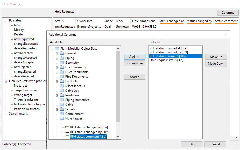
Task: Select Target has moved problem filter
Action: click(26, 90)
